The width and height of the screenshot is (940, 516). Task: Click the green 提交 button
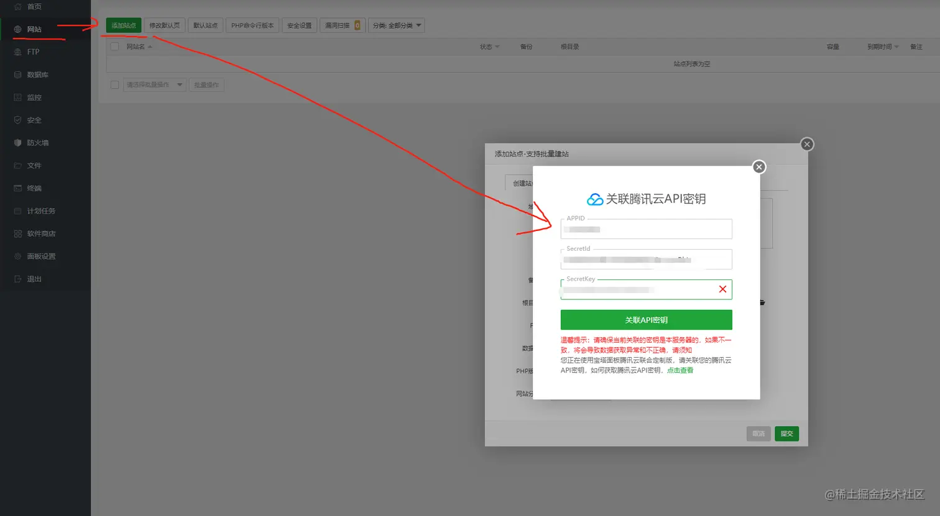pyautogui.click(x=787, y=433)
